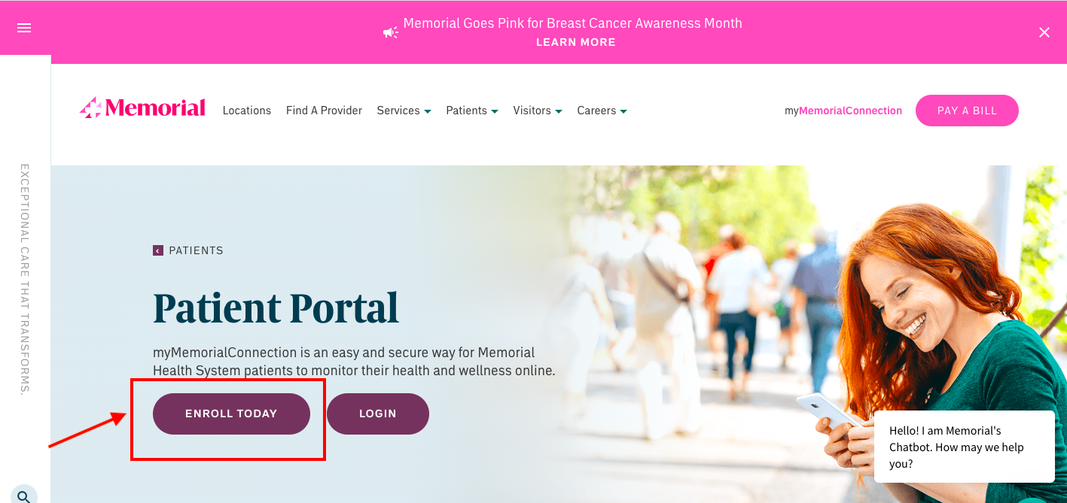Click the Memorial logo

(142, 109)
